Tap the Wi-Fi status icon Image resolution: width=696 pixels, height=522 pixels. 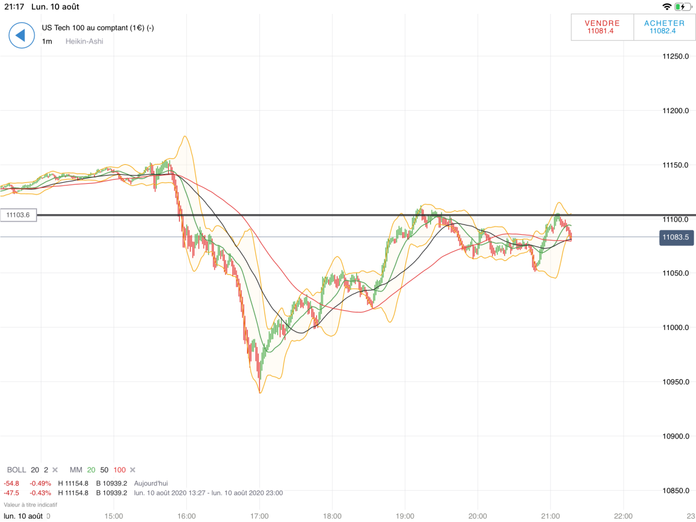[666, 7]
